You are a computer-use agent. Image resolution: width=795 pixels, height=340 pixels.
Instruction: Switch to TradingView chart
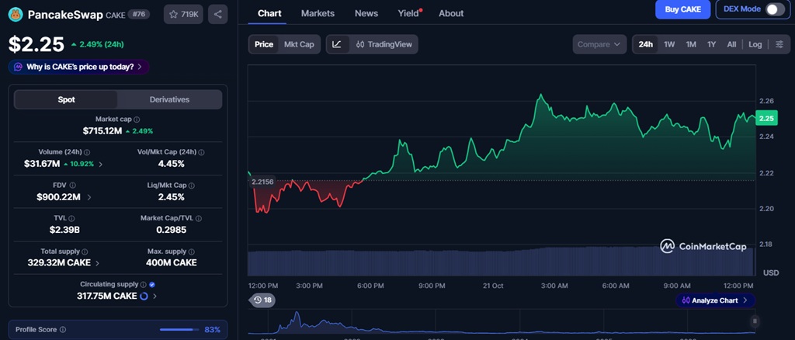click(384, 44)
